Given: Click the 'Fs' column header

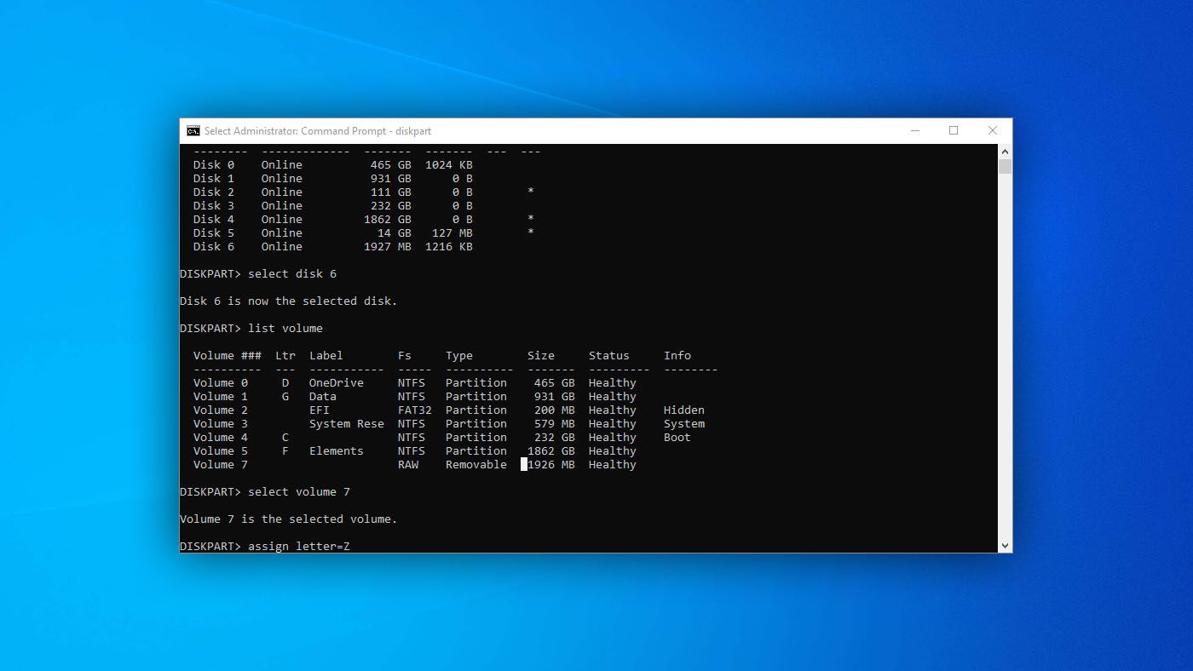Looking at the screenshot, I should 405,356.
